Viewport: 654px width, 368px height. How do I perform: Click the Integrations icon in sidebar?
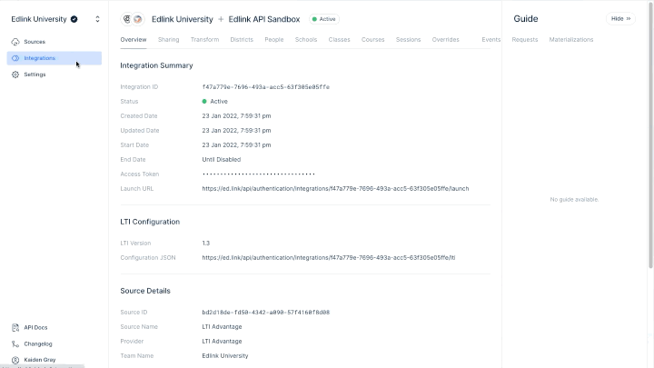tap(15, 58)
